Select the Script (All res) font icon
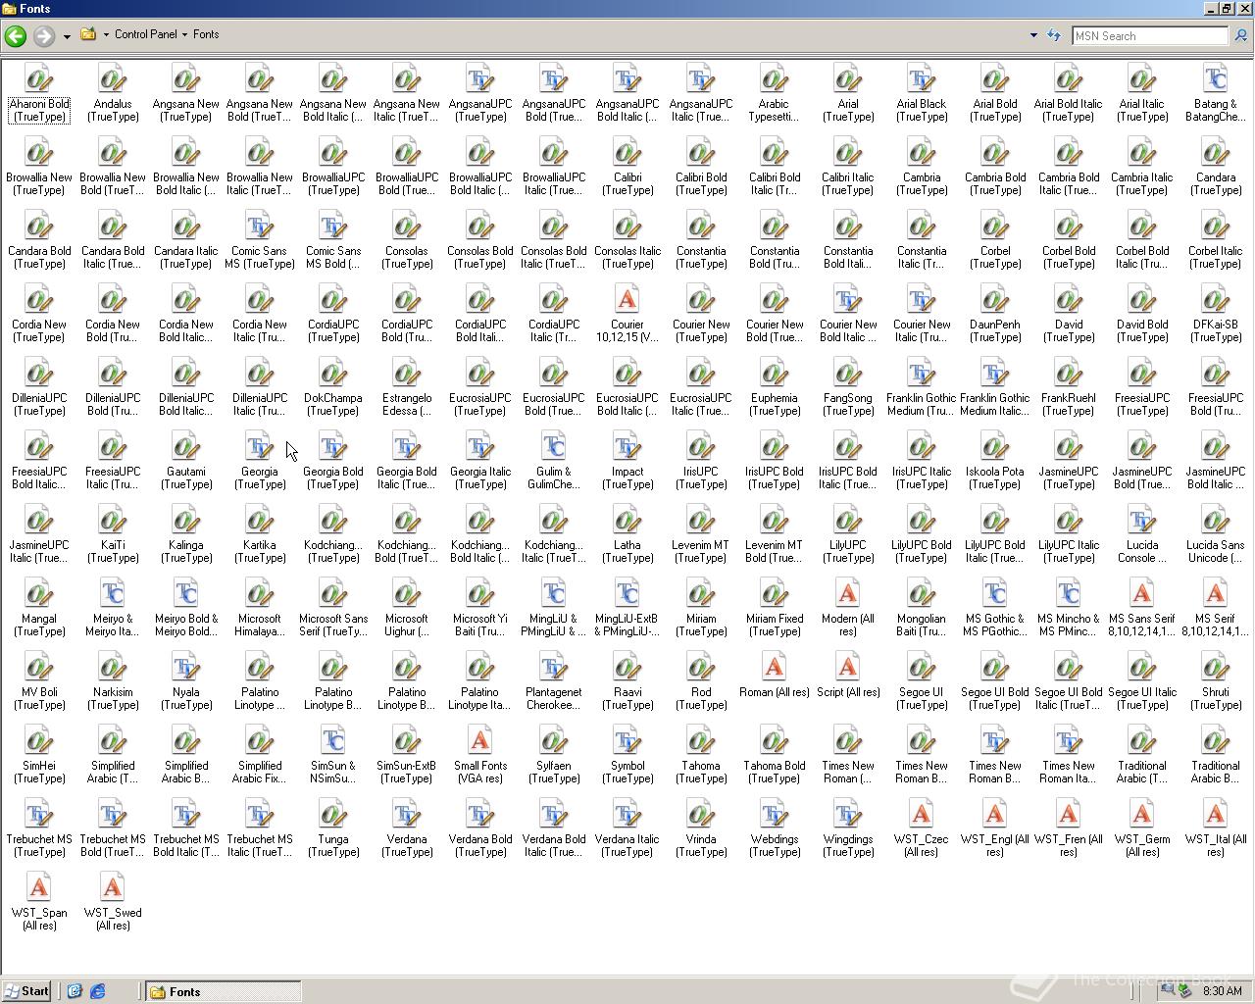 tap(848, 667)
